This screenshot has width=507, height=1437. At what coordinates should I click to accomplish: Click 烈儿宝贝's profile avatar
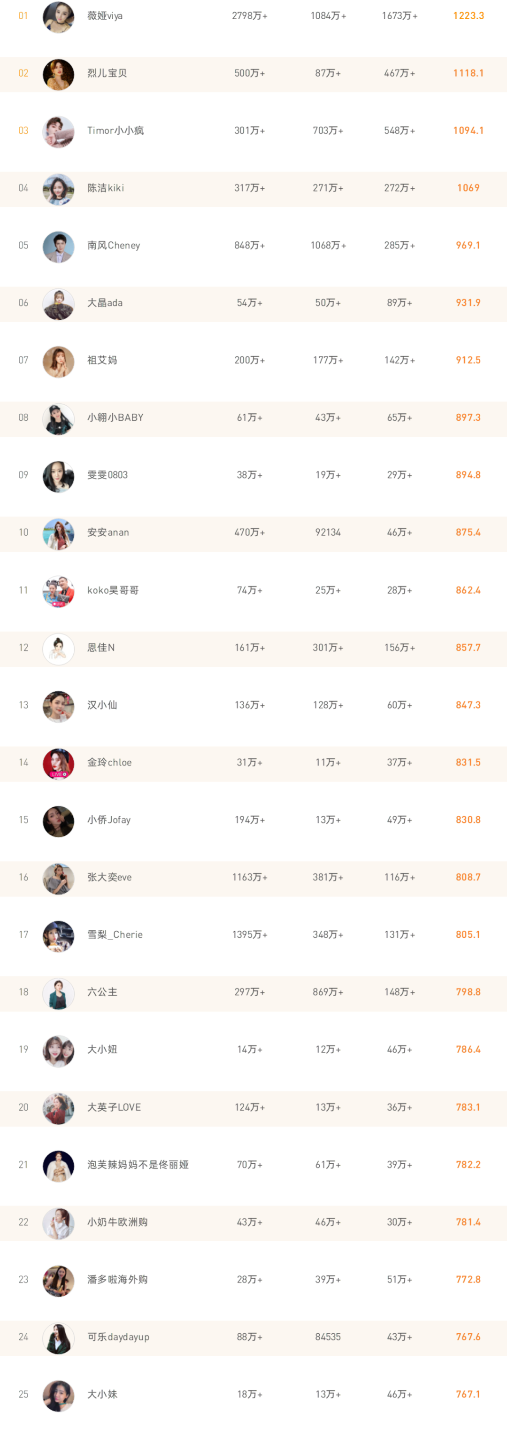point(59,74)
